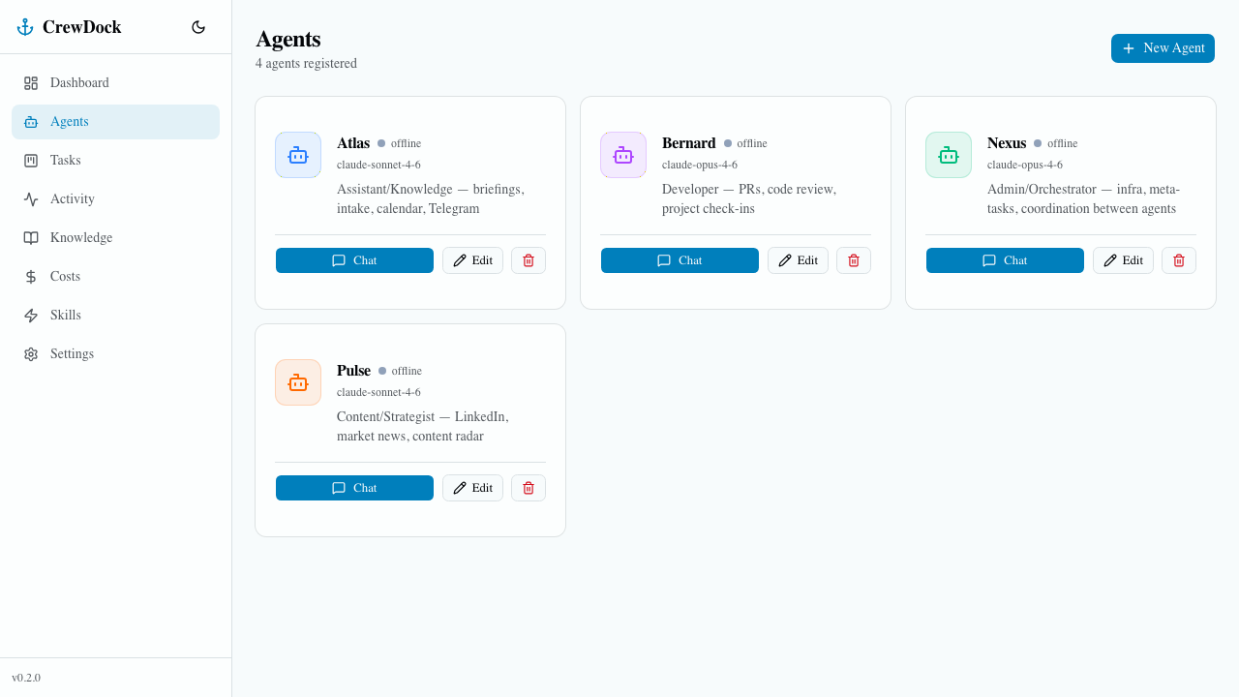Click the Nexus agent name
The width and height of the screenshot is (1239, 697).
click(1007, 143)
